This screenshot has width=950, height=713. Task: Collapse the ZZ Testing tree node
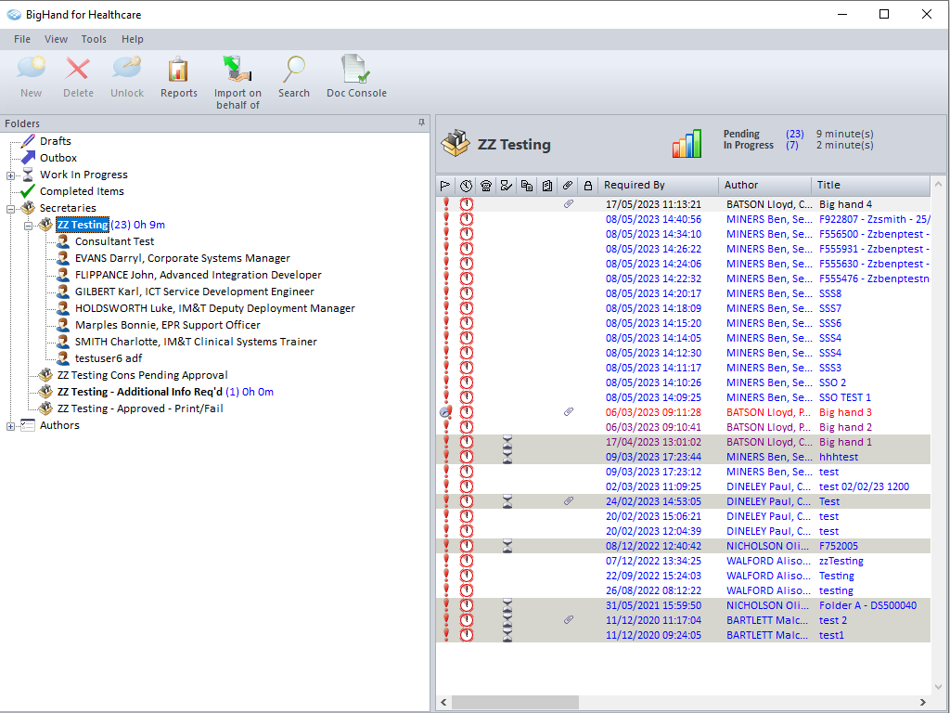pyautogui.click(x=28, y=226)
